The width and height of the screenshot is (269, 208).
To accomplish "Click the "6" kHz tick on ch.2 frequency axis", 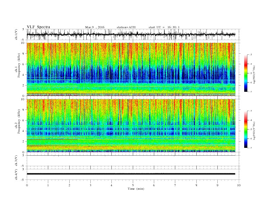I will click(x=24, y=120).
